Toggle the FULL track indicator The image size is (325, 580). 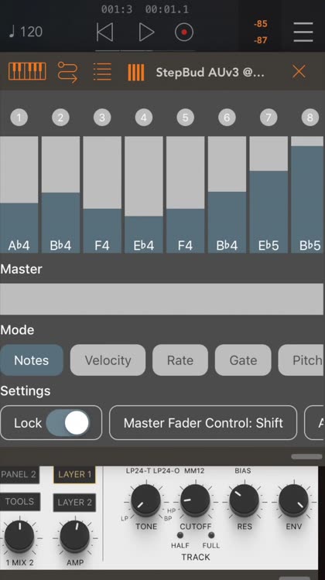click(211, 535)
